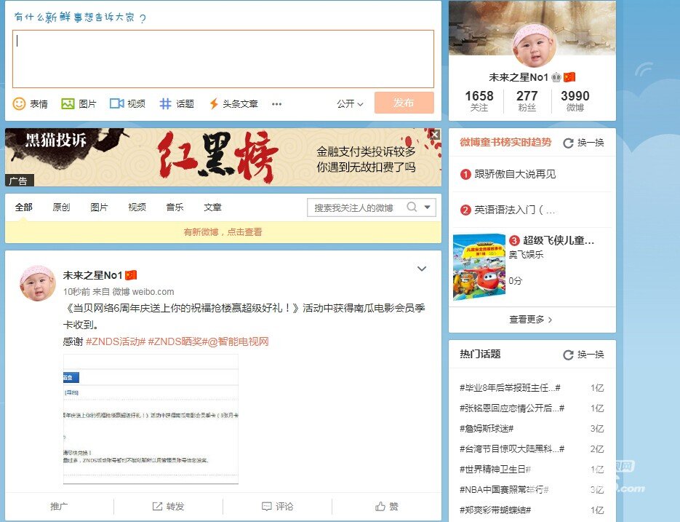The width and height of the screenshot is (680, 522).
Task: Open the #ZNDS活动# hashtag link
Action: pos(116,341)
